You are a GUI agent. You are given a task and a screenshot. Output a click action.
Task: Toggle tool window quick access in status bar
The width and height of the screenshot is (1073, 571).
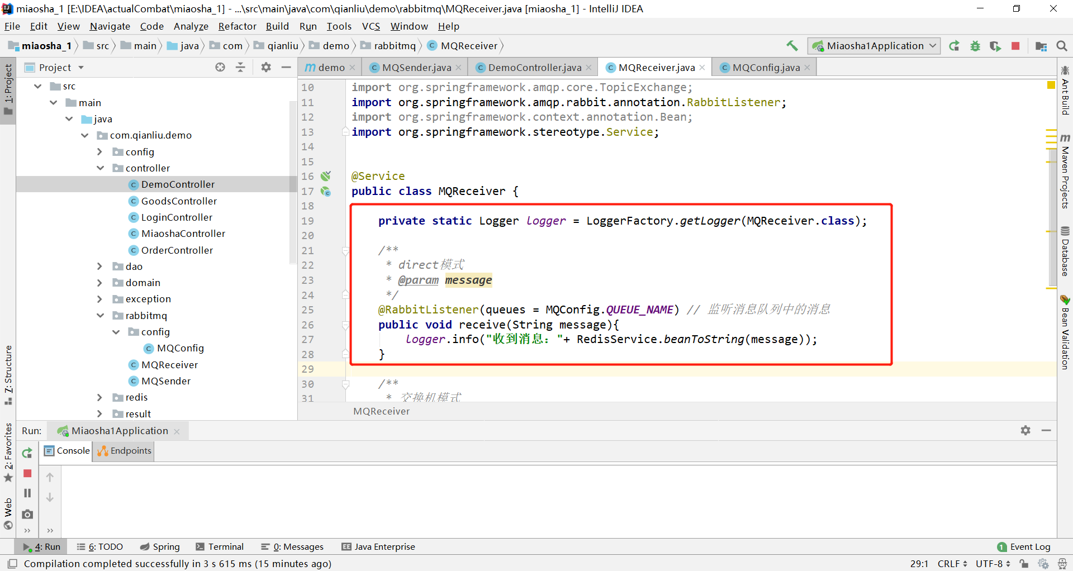click(12, 563)
